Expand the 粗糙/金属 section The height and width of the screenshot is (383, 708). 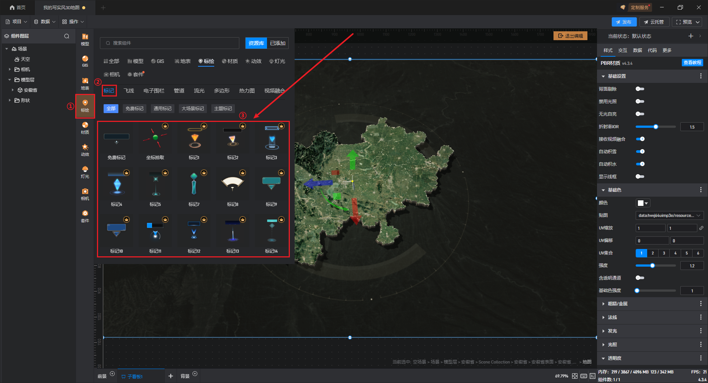point(618,303)
